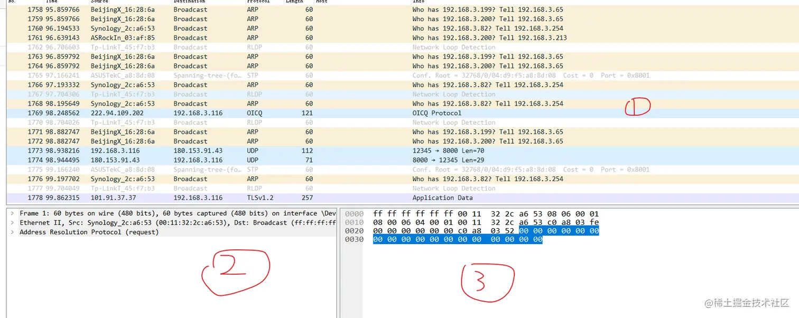Select OICQ packet 1769 from 222.94.109.202
Viewport: 799px width, 318px height.
click(x=402, y=113)
